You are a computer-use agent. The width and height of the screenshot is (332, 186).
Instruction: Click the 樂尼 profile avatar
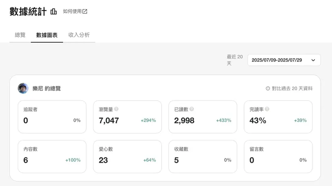click(23, 88)
